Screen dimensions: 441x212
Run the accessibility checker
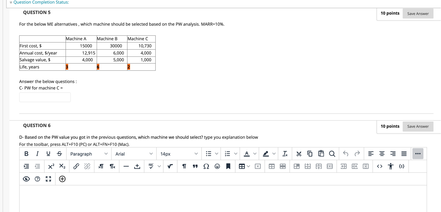click(x=391, y=166)
